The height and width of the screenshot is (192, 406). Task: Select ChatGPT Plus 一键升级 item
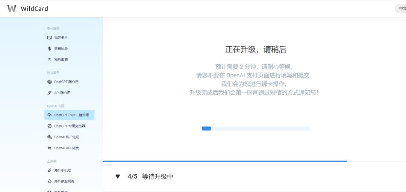[70, 115]
